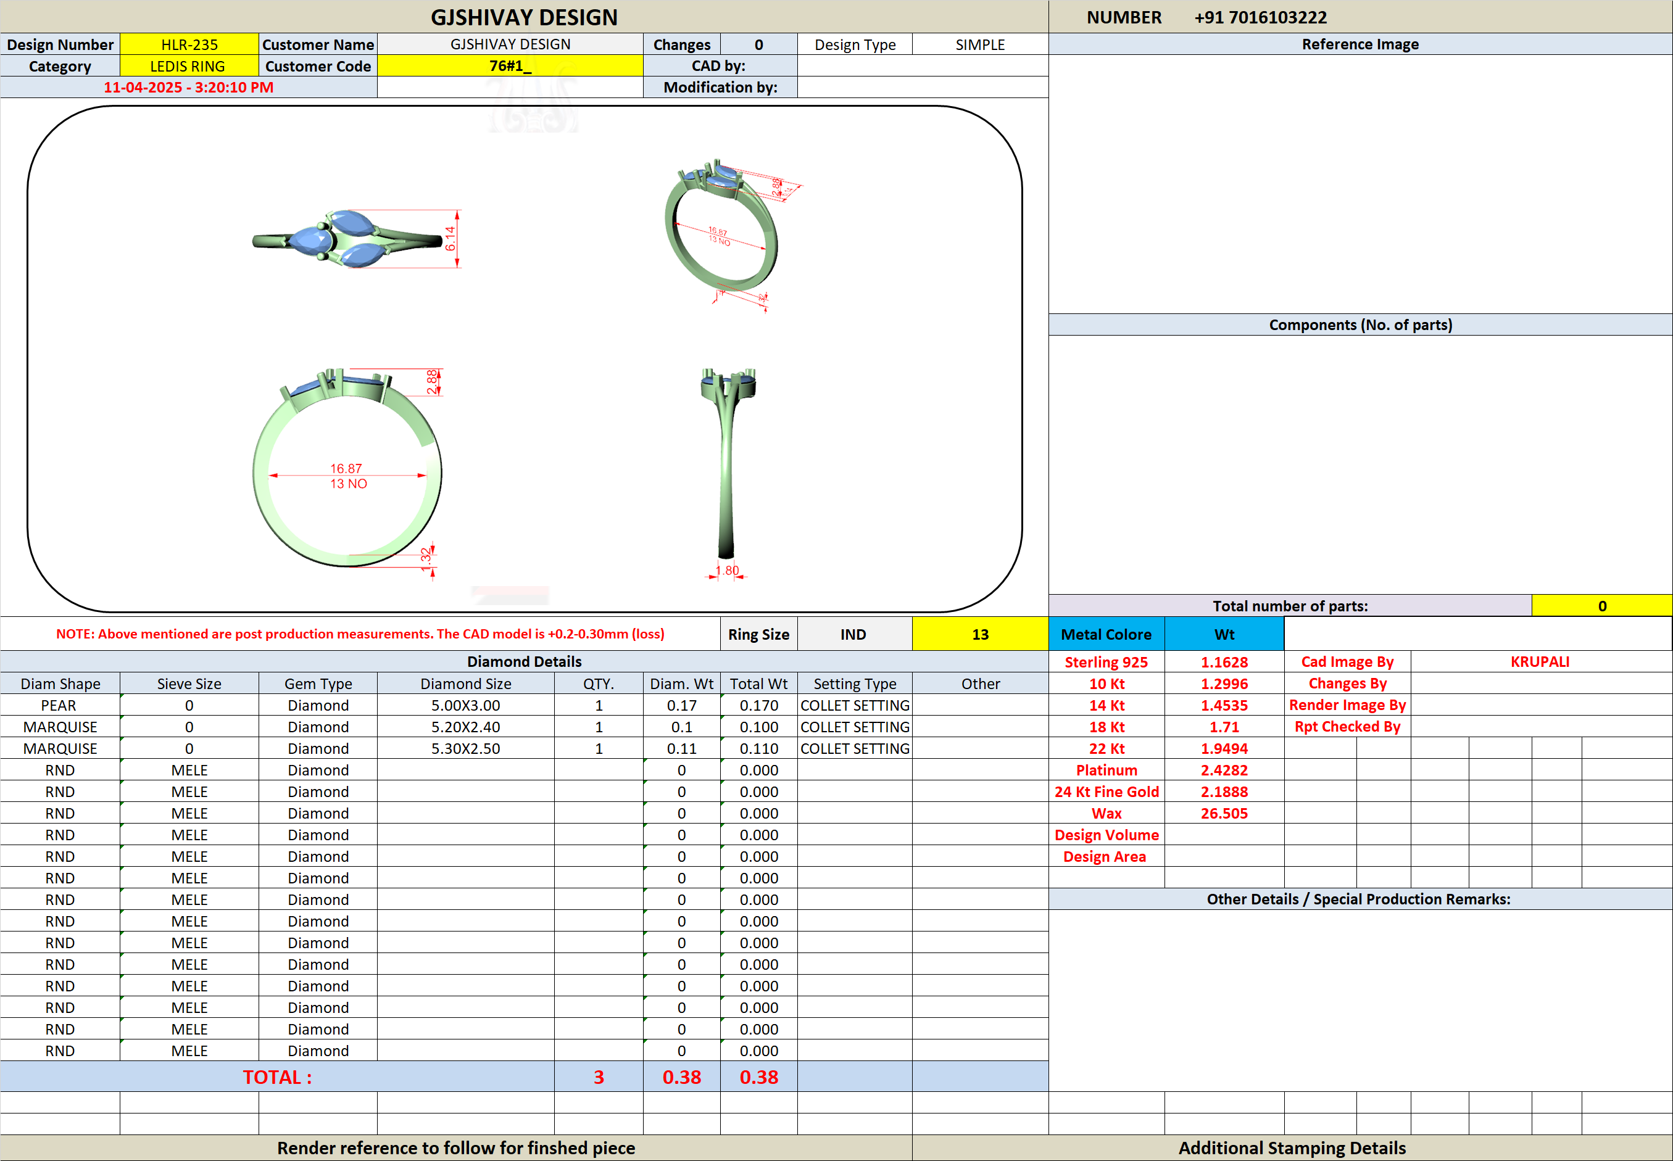Click the QTY. column header
Image resolution: width=1673 pixels, height=1161 pixels.
point(599,684)
